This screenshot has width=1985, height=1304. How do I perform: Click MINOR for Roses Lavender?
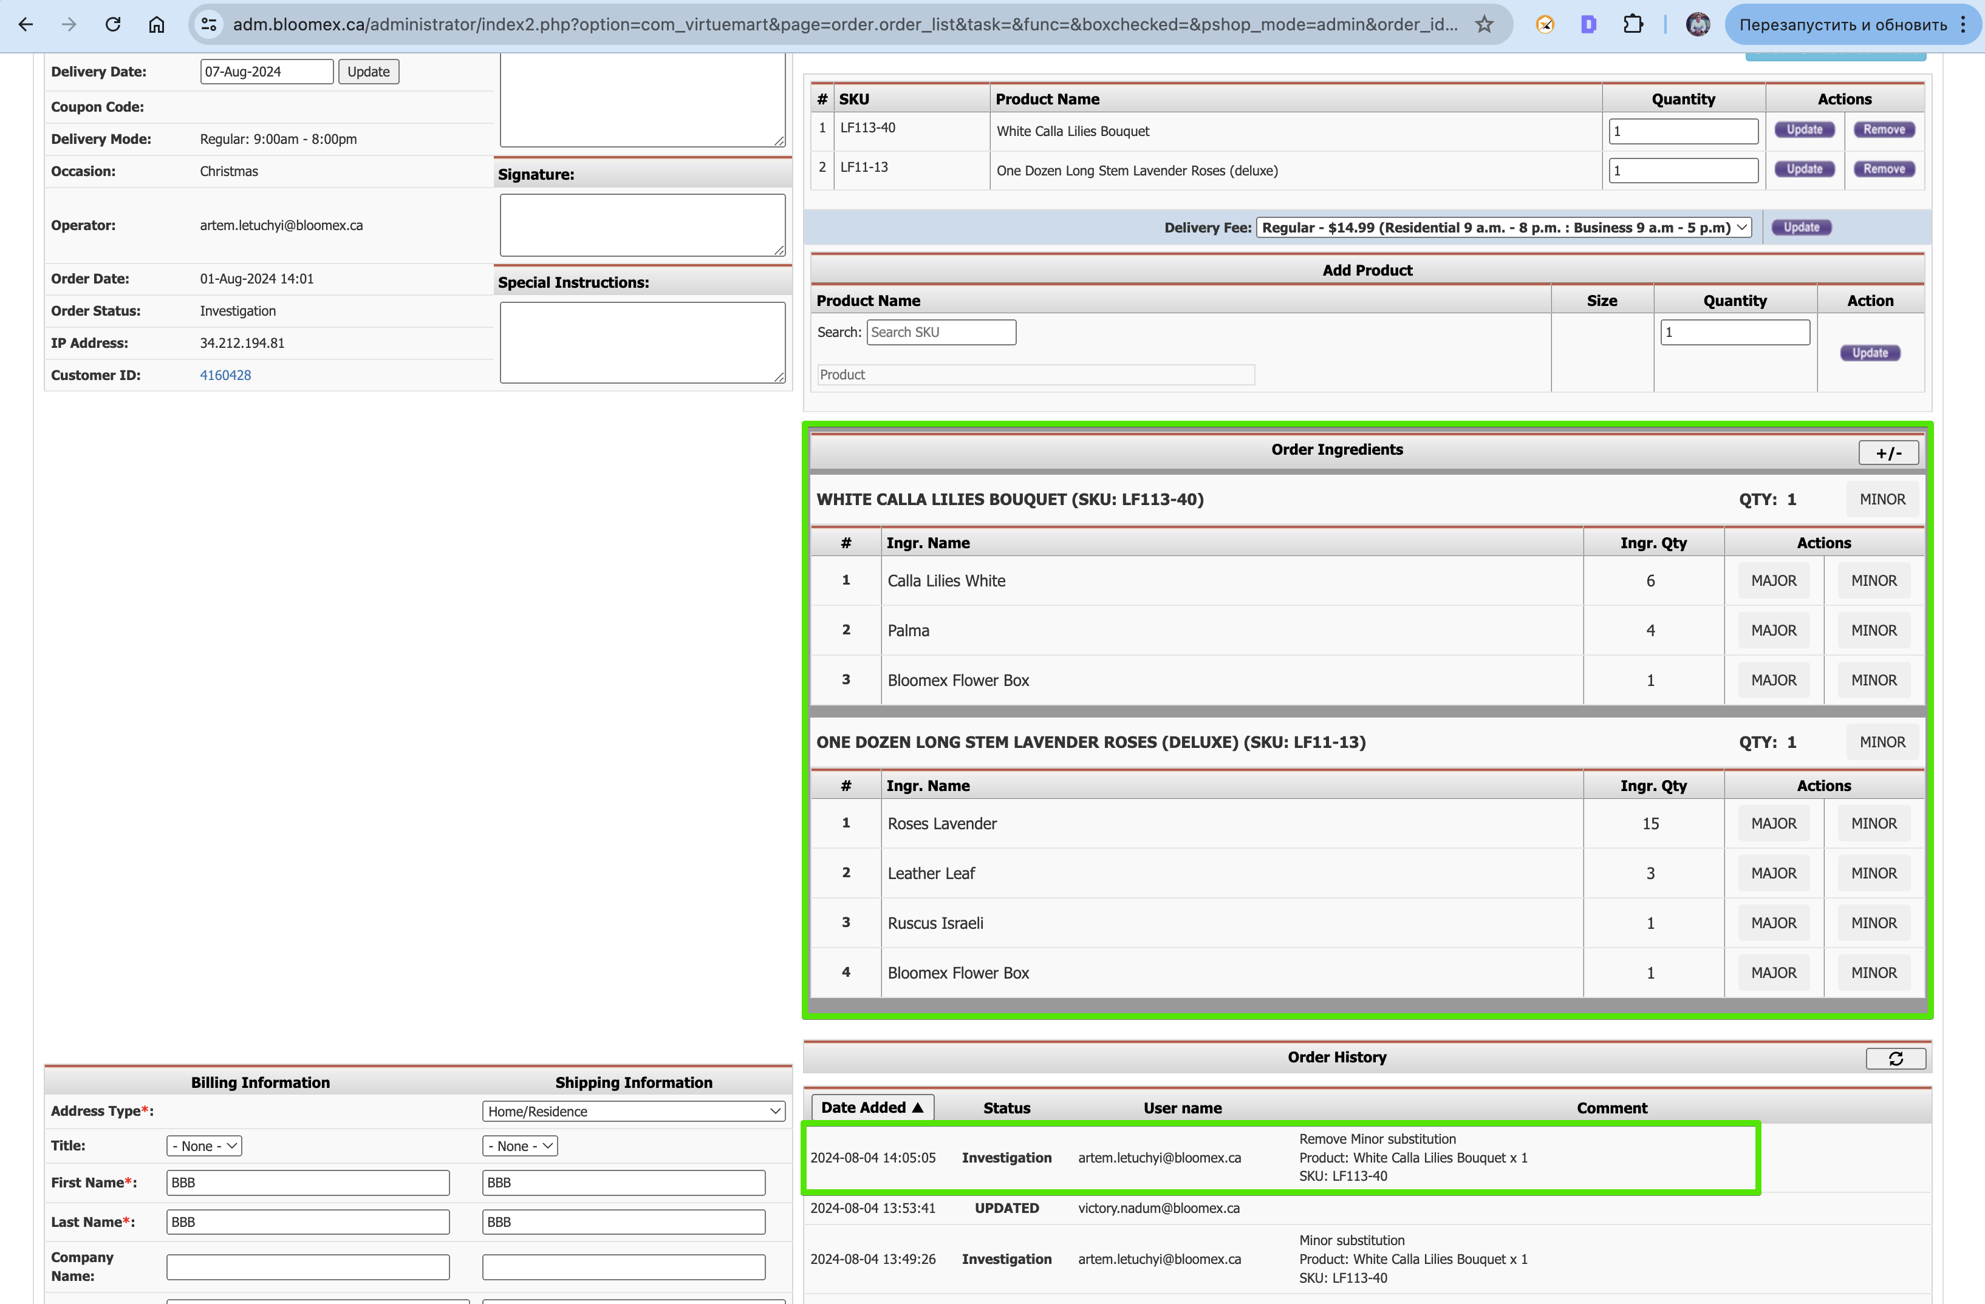(x=1874, y=824)
